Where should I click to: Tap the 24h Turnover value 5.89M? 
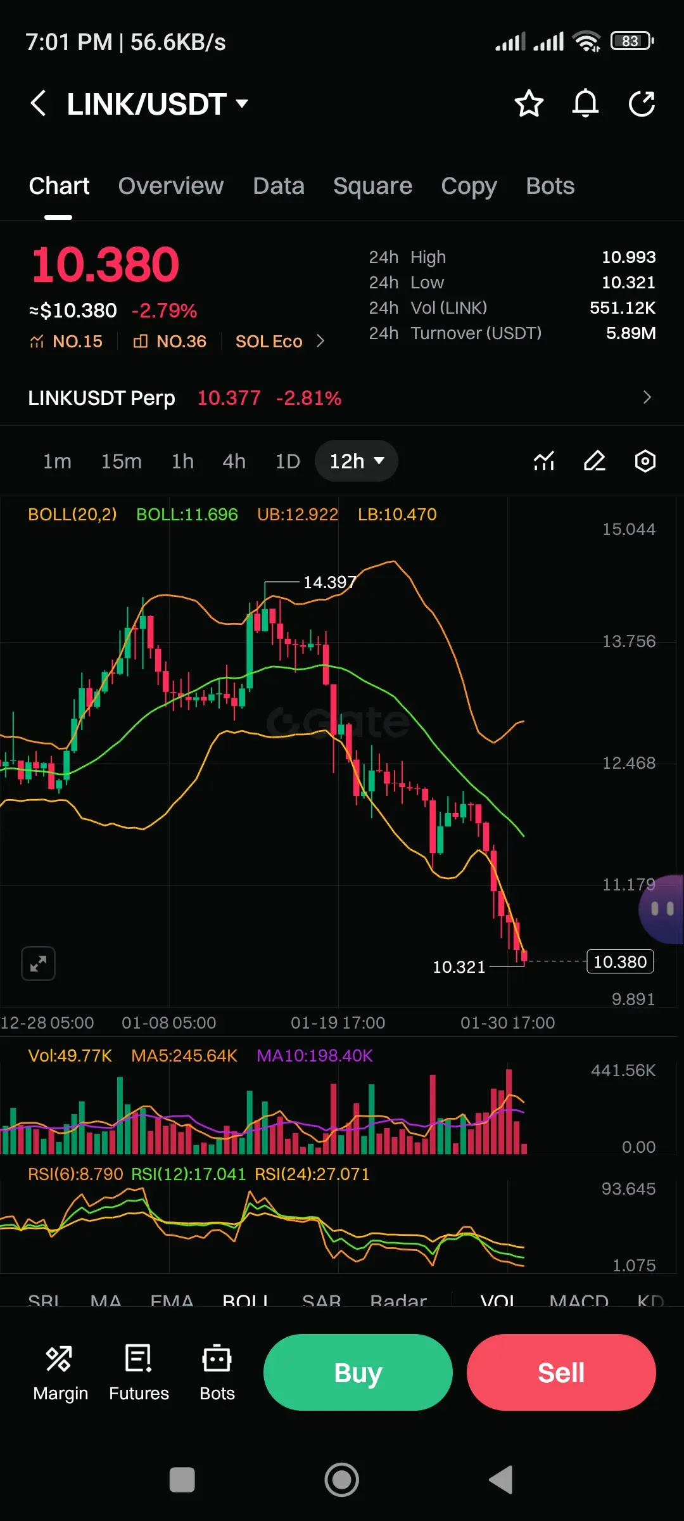[631, 333]
